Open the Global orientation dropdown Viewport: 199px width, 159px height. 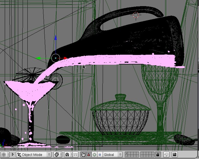pos(113,155)
